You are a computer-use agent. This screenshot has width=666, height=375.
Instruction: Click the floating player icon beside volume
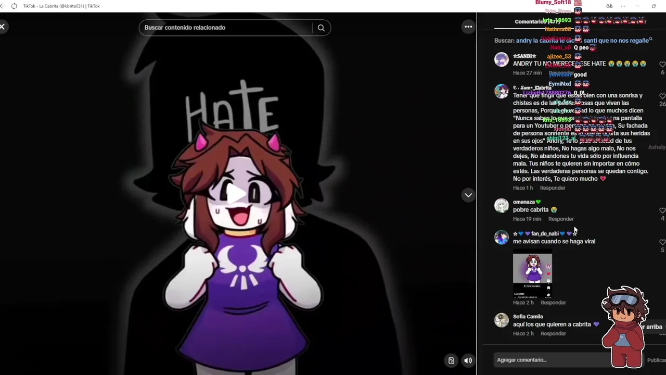pos(451,360)
